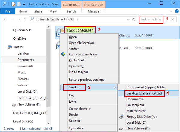Expand the ribbon with the chevron arrow
Screen dimensions: 180x132
click(x=171, y=11)
